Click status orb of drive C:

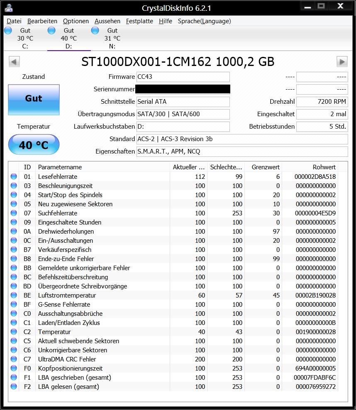[x=8, y=30]
